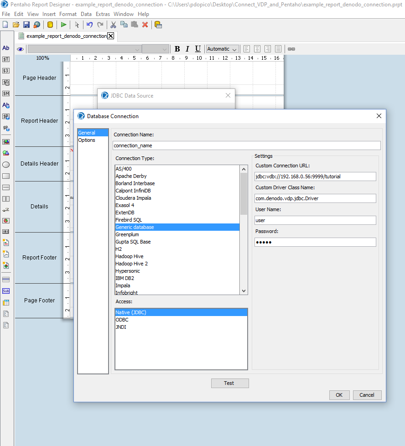Click the Save report toolbar icon
405x446 pixels.
(x=26, y=25)
